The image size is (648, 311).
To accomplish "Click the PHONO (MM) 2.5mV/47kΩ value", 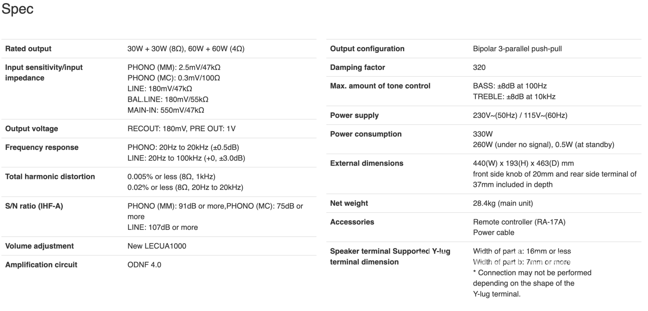I will [x=174, y=67].
